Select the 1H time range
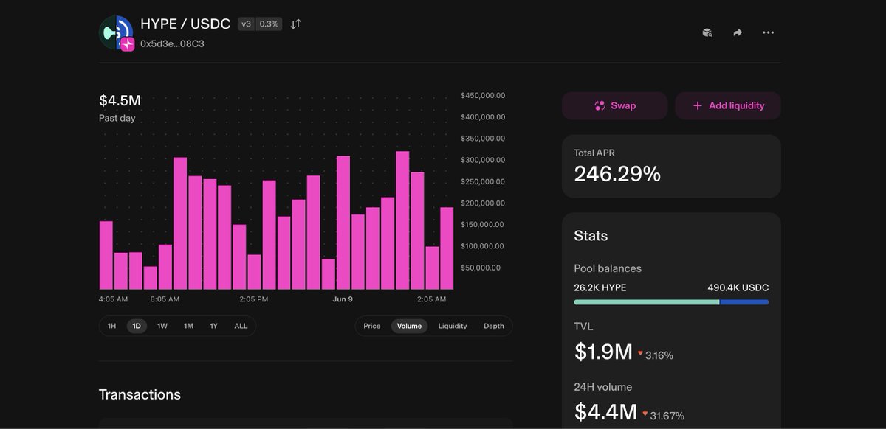 click(111, 326)
